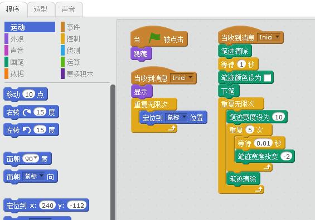Click the 15 value in 右转 block
Image resolution: width=315 pixels, height=220 pixels.
pyautogui.click(x=40, y=112)
